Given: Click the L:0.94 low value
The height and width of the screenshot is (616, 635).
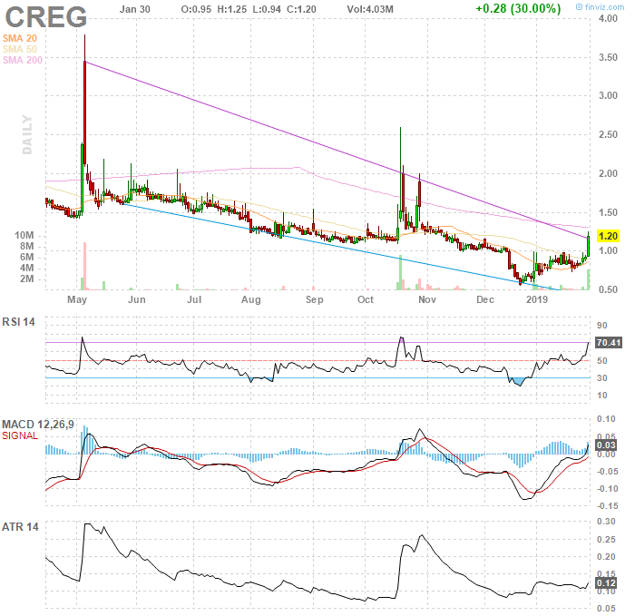Looking at the screenshot, I should (x=267, y=9).
